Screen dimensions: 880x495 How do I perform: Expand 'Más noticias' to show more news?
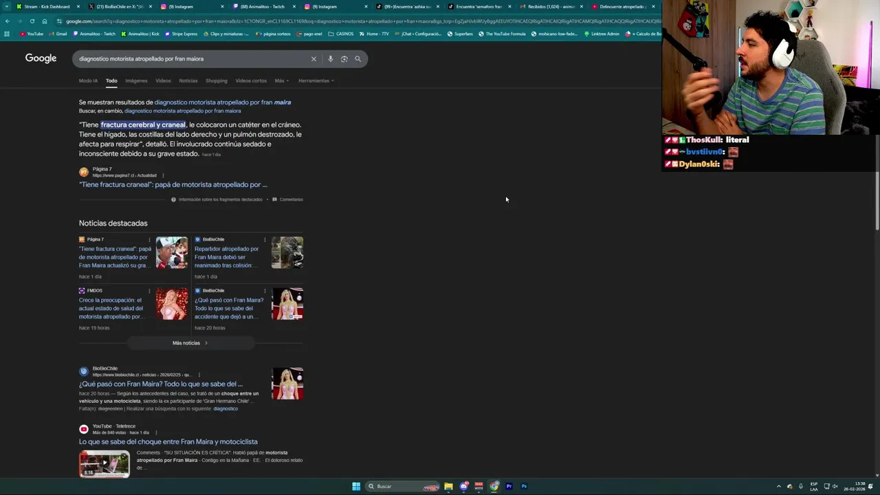190,343
